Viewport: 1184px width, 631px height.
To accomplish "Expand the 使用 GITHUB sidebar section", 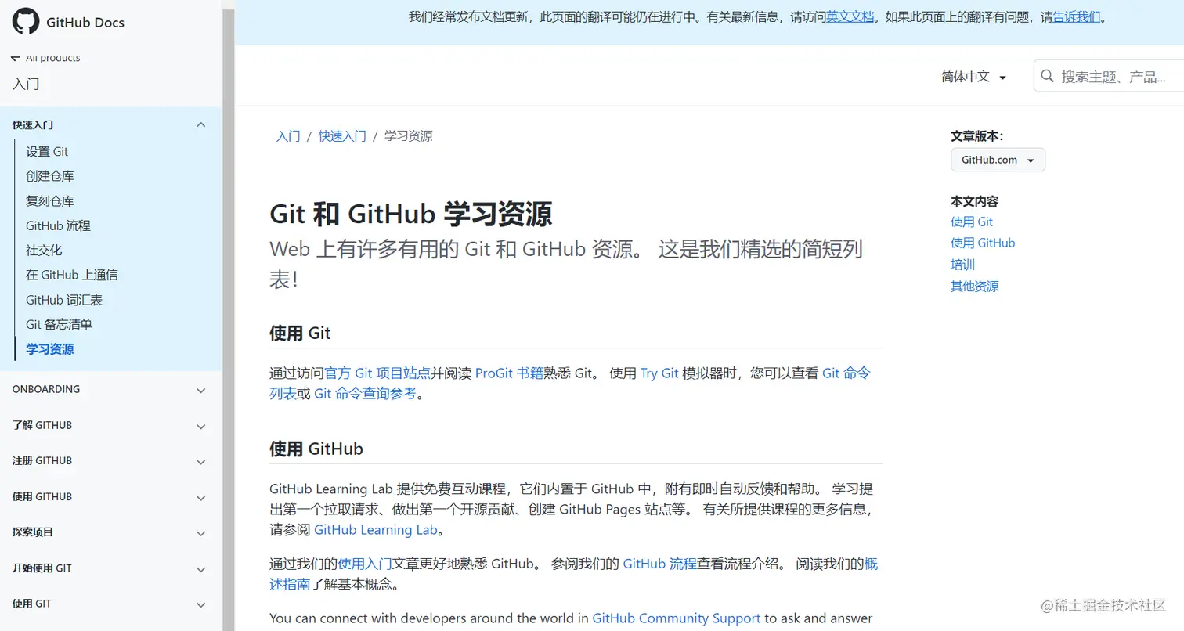I will [200, 497].
